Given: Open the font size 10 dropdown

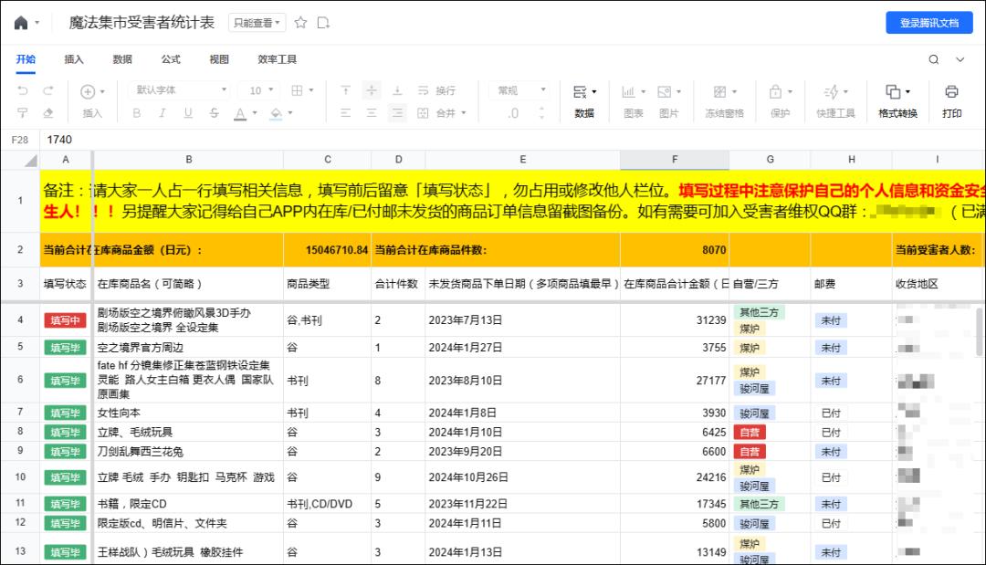Looking at the screenshot, I should pos(260,90).
